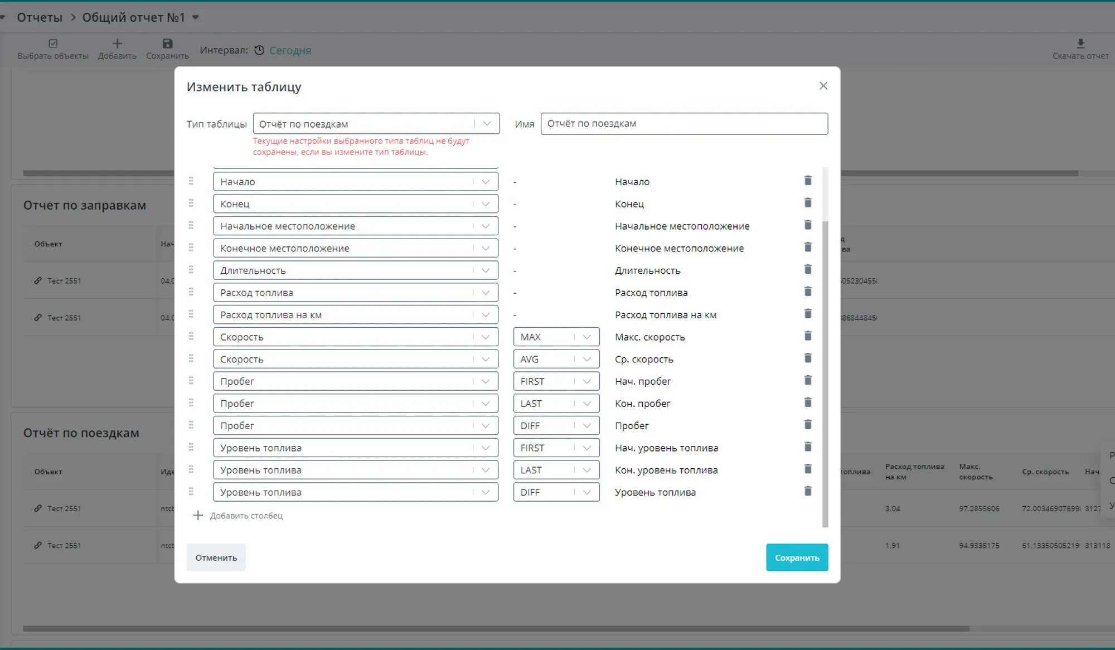1115x650 pixels.
Task: Click the dialog's vertical scrollbar
Action: tap(825, 368)
